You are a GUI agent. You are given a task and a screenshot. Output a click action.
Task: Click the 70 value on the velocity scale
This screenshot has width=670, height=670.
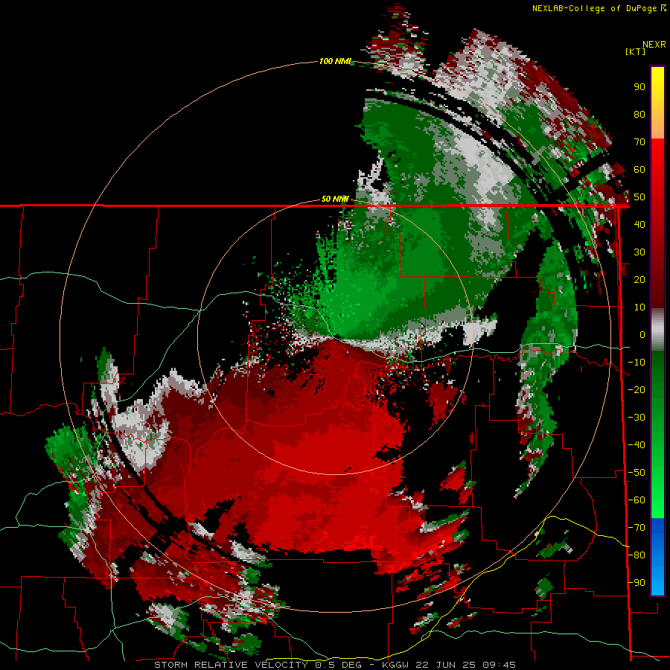click(639, 142)
